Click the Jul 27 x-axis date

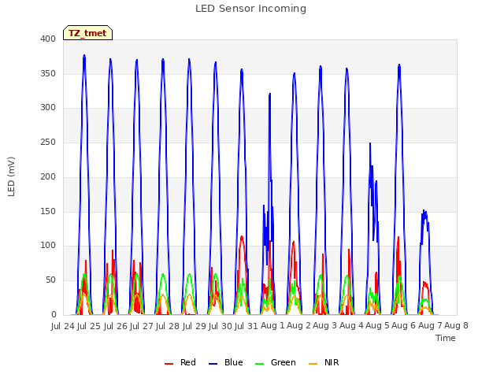pyautogui.click(x=142, y=326)
